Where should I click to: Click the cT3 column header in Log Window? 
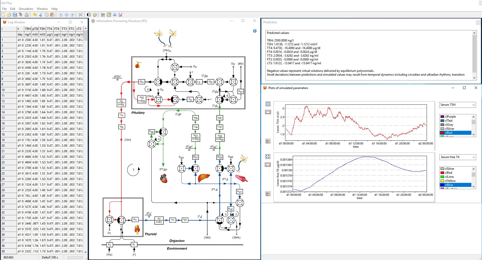pyautogui.click(x=79, y=29)
